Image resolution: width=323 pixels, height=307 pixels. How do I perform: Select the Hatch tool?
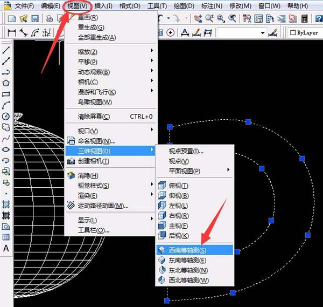(x=6, y=204)
